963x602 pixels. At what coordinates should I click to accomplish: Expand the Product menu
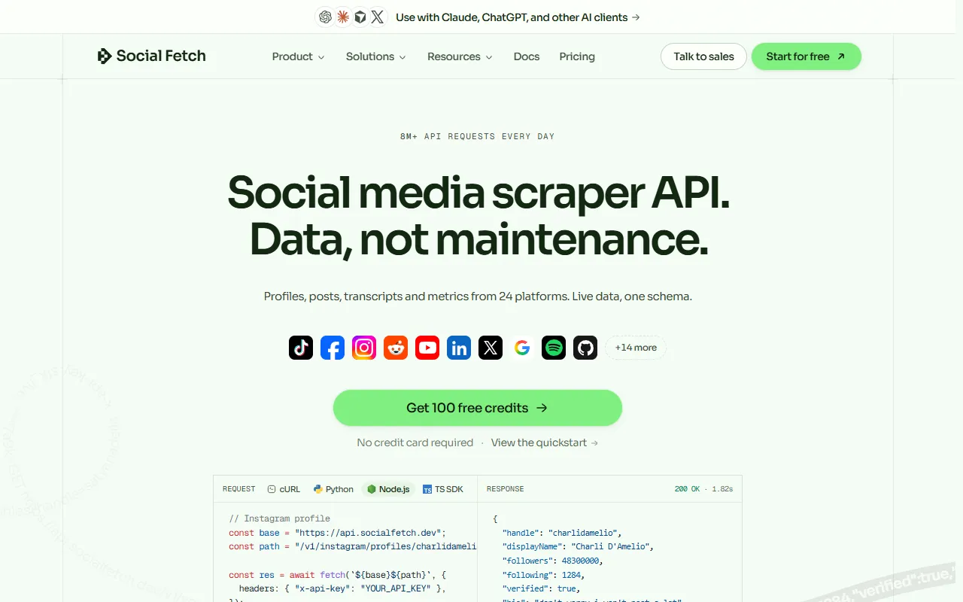tap(299, 56)
